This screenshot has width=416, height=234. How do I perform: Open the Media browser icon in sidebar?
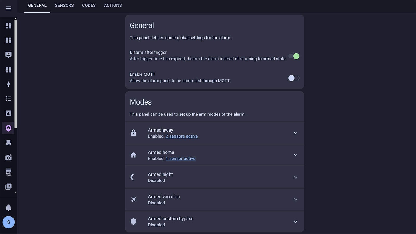coord(8,186)
